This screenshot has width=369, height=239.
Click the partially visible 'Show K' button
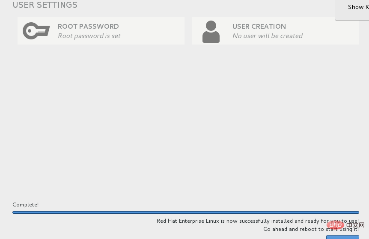click(x=352, y=9)
